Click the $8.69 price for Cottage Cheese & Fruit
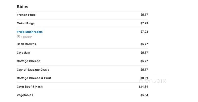This screenshot has height=102, width=198. pos(144,78)
